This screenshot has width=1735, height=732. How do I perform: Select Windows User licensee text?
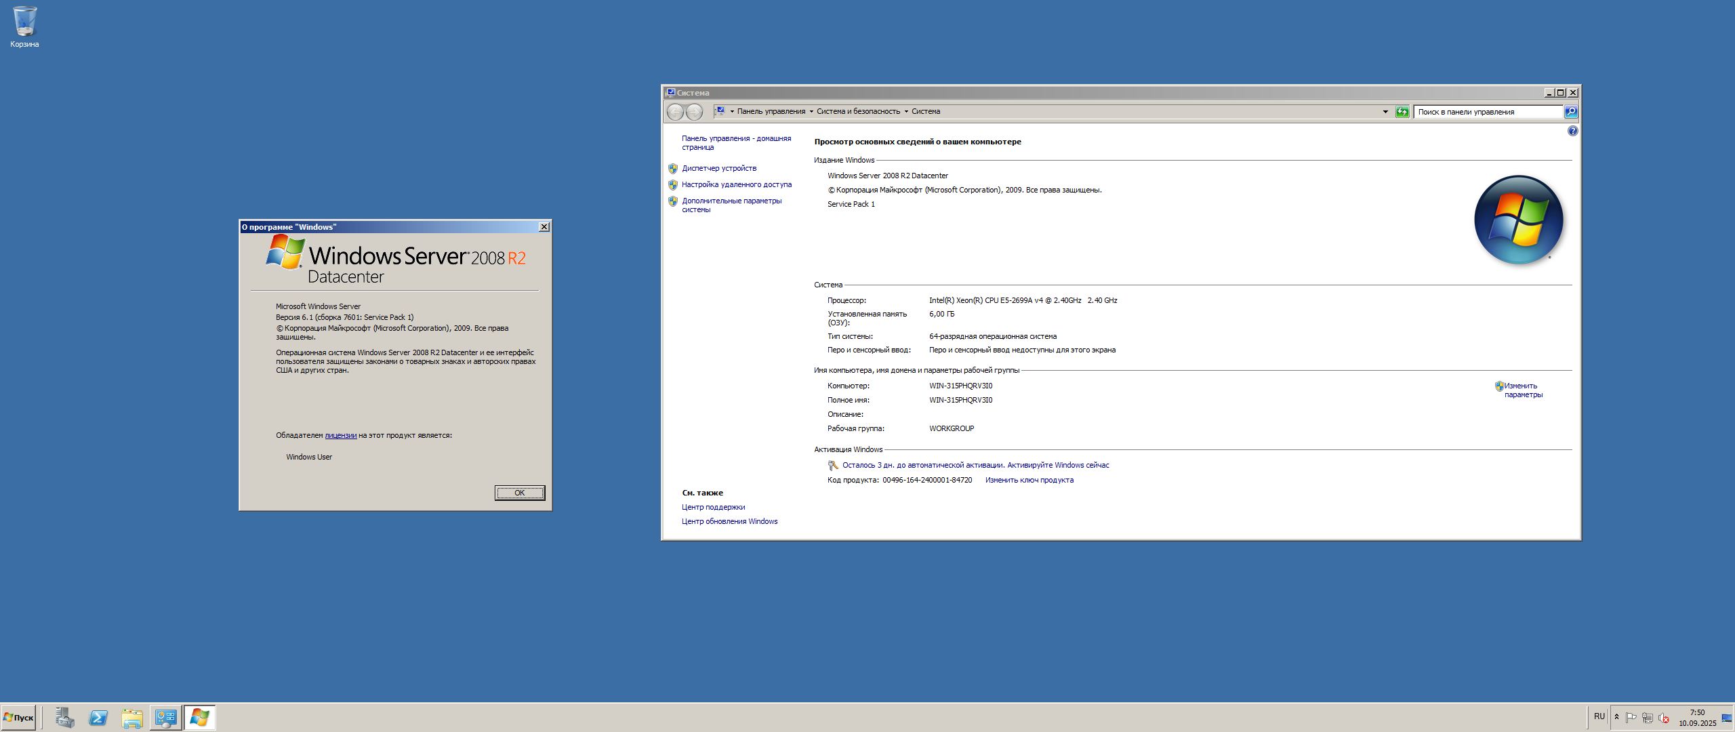[x=309, y=457]
